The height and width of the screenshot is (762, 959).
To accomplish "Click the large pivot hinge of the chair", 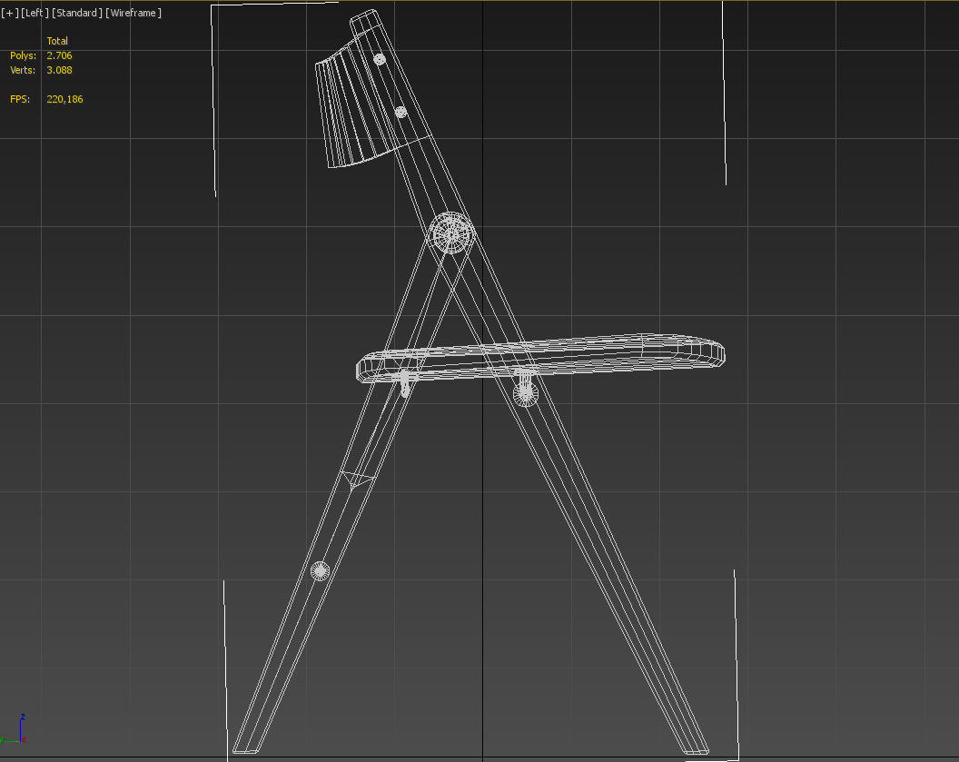I will [450, 233].
